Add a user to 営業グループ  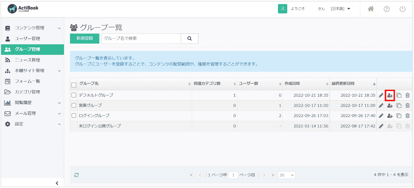coord(390,105)
